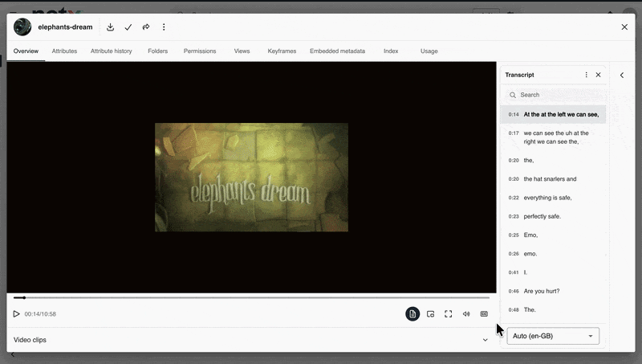Open the Views tab

point(242,51)
